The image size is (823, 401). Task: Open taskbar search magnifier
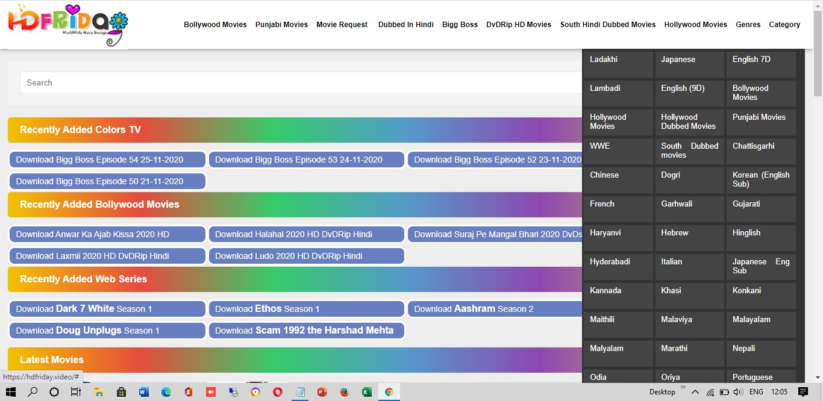click(x=33, y=392)
